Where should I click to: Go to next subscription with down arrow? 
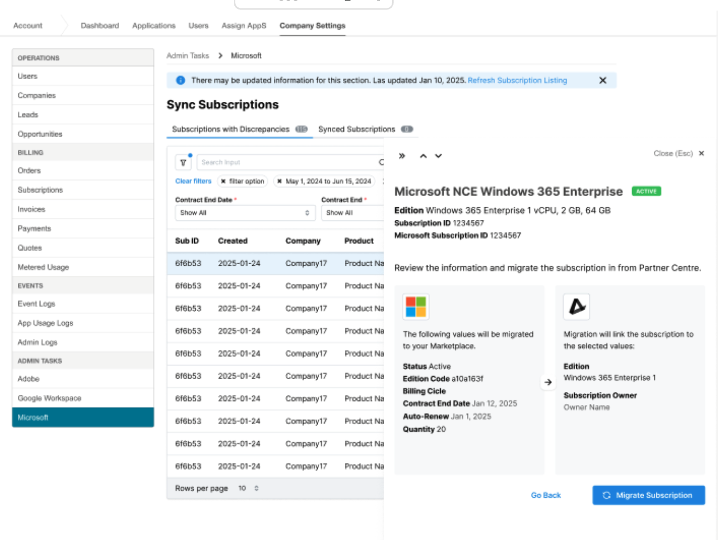(438, 156)
